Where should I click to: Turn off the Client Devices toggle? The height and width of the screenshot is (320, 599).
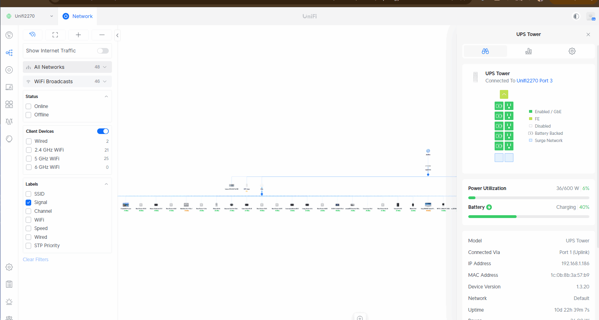click(103, 131)
